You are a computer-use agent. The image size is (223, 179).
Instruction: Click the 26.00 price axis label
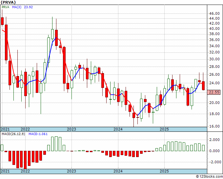(x=214, y=74)
